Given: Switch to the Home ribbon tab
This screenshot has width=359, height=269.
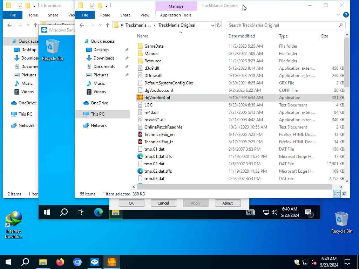Looking at the screenshot, I should pos(104,15).
